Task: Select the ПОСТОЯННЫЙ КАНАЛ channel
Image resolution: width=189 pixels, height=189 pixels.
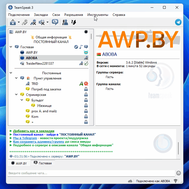Action: [x=51, y=42]
